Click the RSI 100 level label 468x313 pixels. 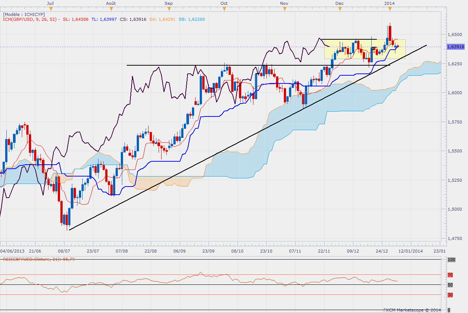[451, 260]
